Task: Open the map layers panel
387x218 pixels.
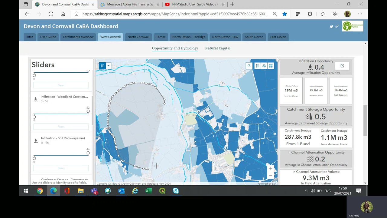Action: 264,66
